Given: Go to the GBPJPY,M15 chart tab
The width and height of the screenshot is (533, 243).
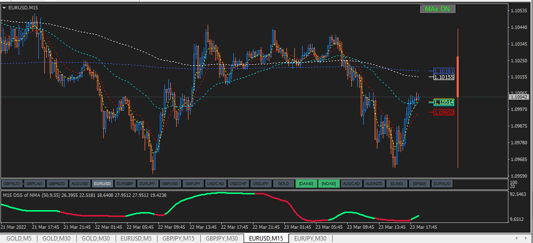Looking at the screenshot, I should tap(178, 239).
